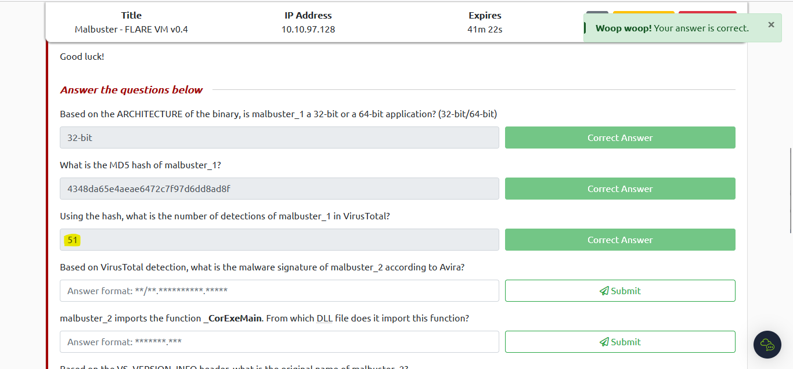Viewport: 793px width, 369px height.
Task: Submit the Avira malware signature answer
Action: (x=620, y=291)
